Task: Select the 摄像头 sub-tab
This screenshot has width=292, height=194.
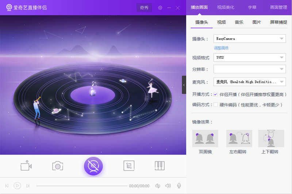Action: [x=201, y=22]
